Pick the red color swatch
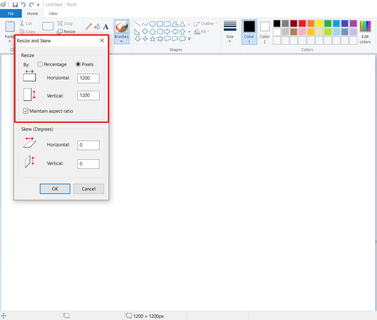This screenshot has height=320, width=377. pos(302,24)
